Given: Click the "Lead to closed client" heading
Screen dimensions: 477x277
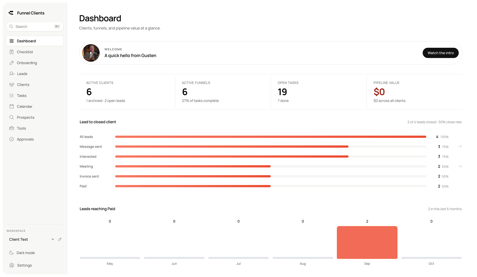Looking at the screenshot, I should [98, 122].
